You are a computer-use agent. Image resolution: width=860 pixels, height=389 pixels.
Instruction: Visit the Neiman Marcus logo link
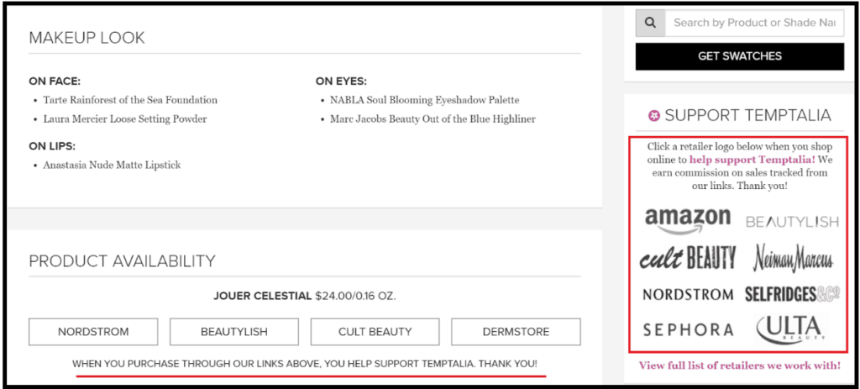coord(793,258)
